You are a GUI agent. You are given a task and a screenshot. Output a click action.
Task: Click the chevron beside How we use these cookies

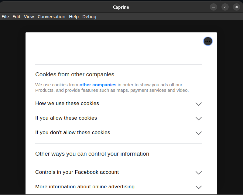tap(198, 104)
